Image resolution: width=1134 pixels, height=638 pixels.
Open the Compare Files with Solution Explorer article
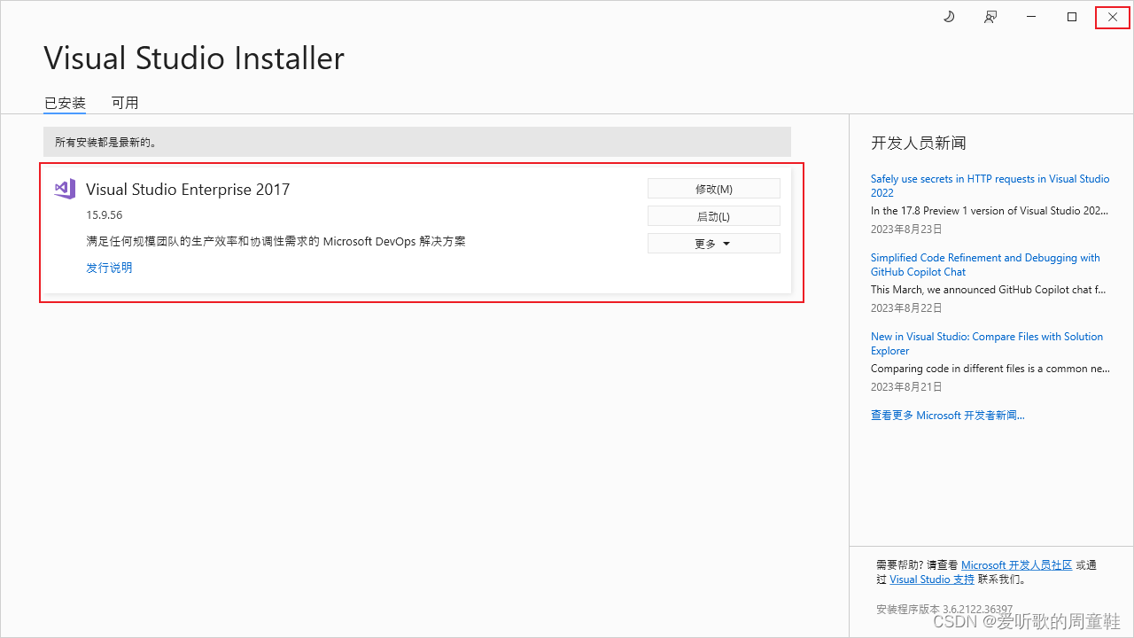click(986, 343)
